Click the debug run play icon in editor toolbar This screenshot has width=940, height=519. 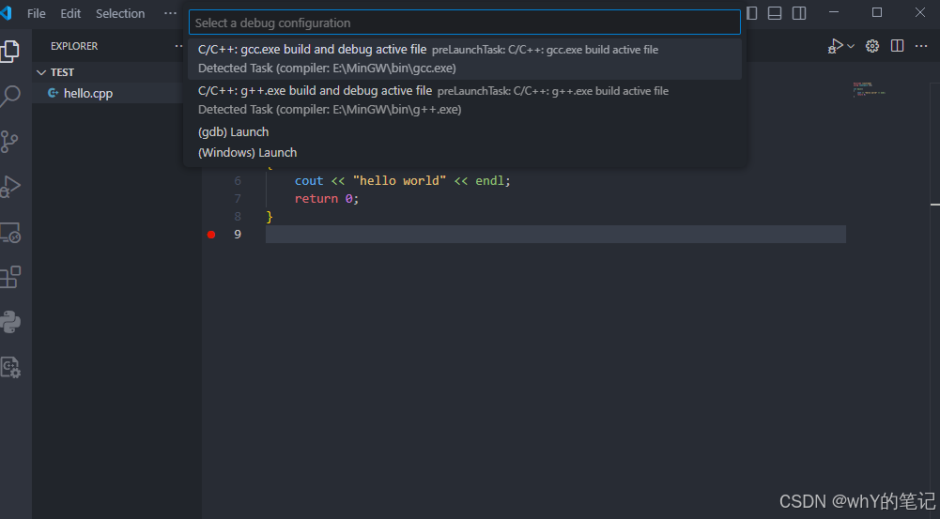click(x=835, y=46)
